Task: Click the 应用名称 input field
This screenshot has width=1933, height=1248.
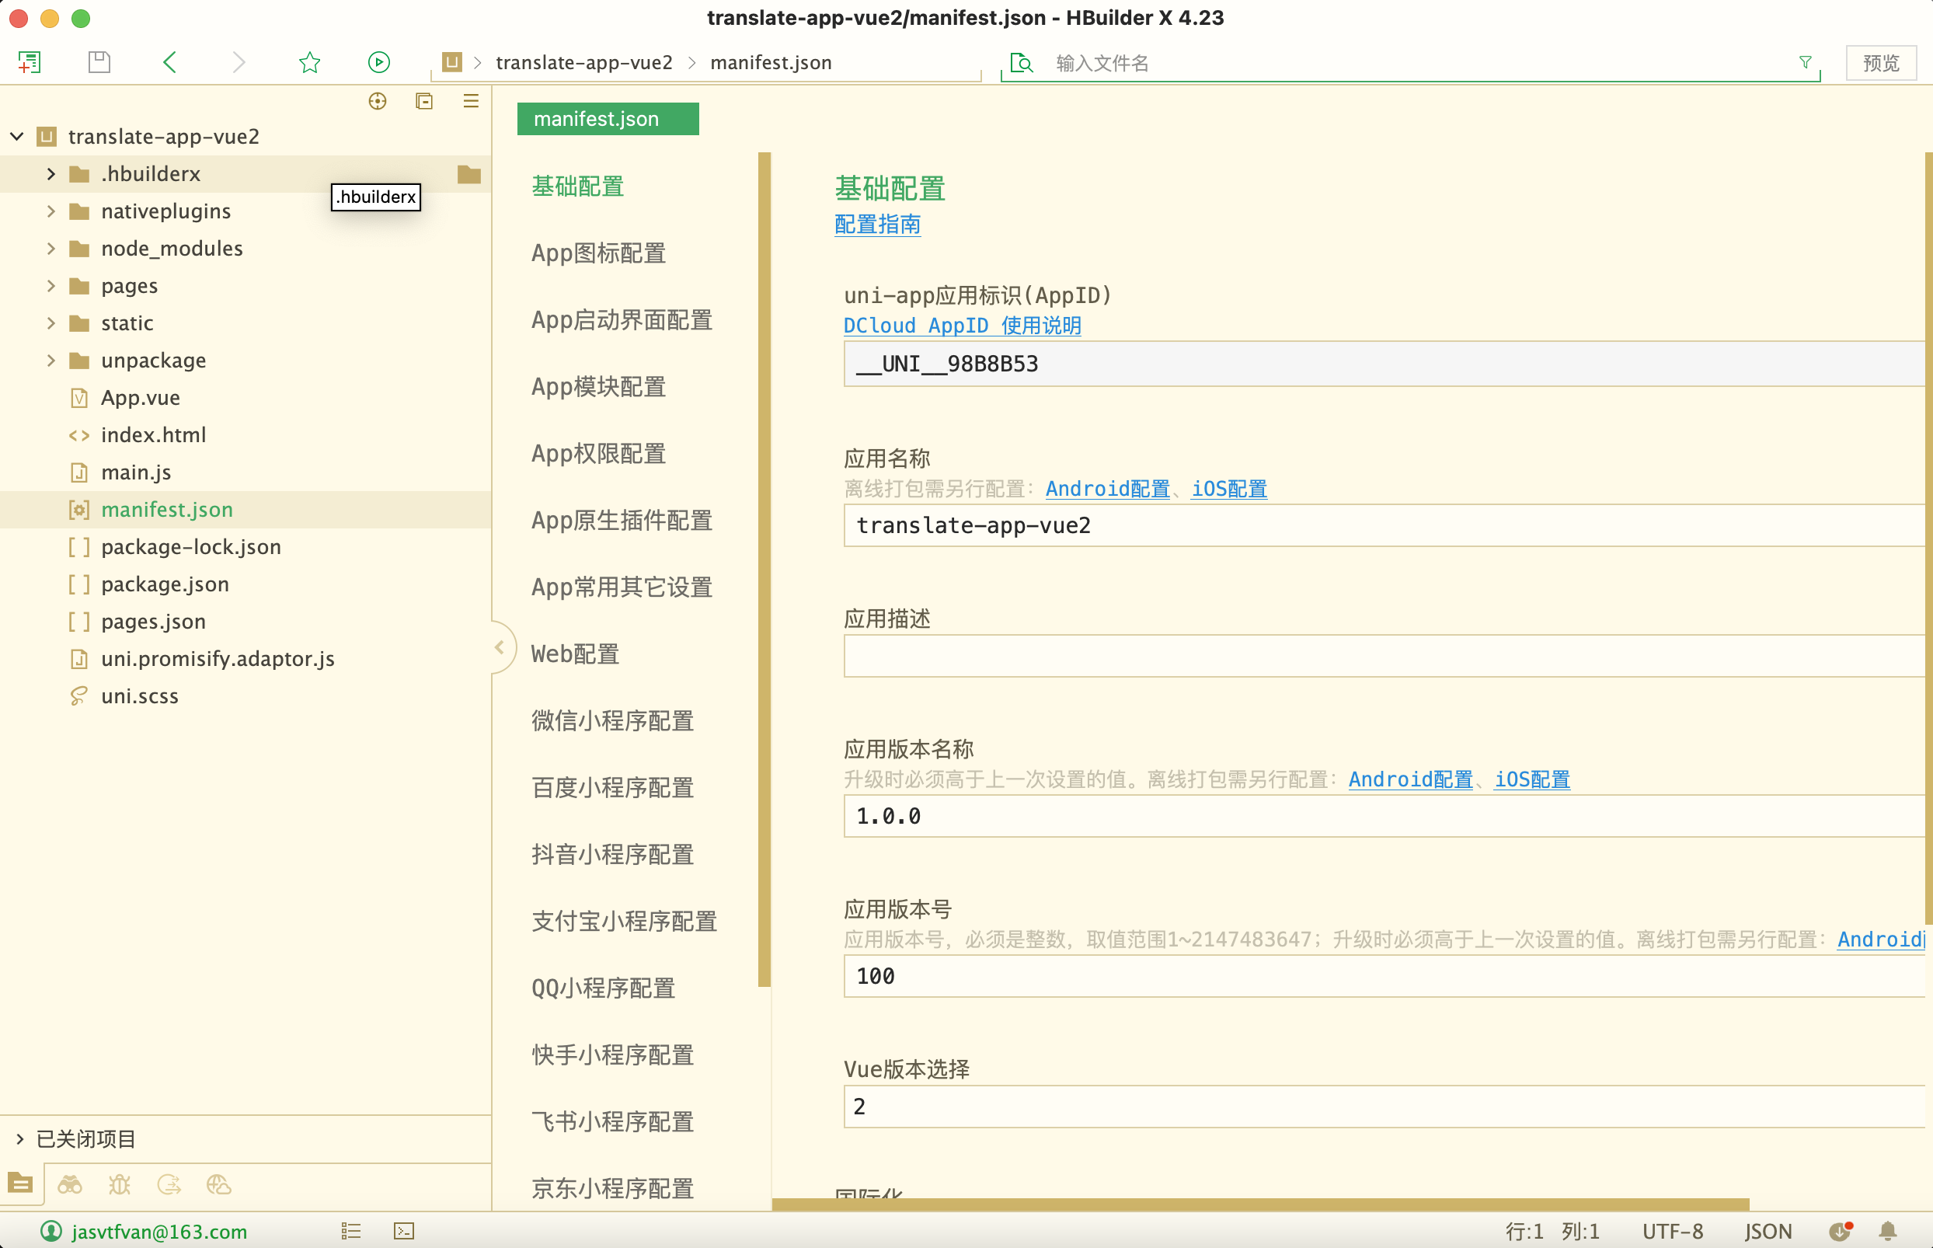Action: coord(1384,525)
